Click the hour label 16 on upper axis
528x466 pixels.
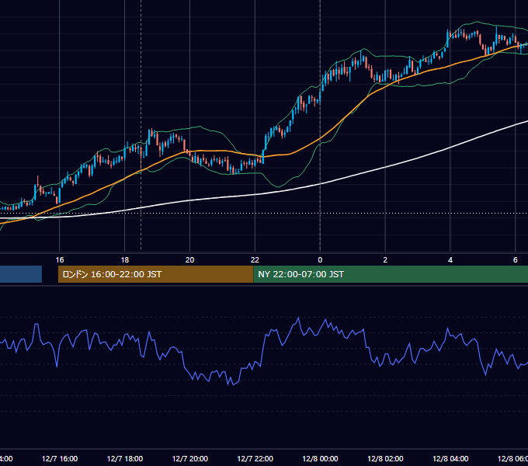click(x=60, y=260)
